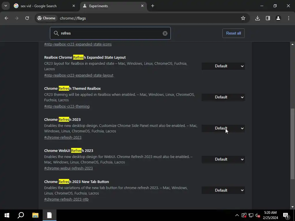Screen dimensions: 295x221
Task: Click the taskbar clock showing 5:20 AM
Action: 270,215
